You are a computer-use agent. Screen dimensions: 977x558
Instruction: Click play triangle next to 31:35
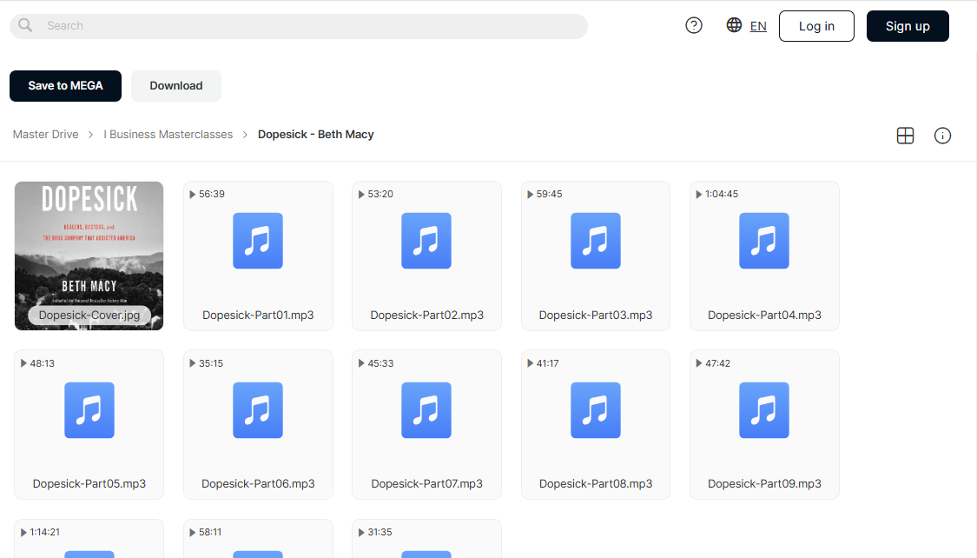pos(361,533)
